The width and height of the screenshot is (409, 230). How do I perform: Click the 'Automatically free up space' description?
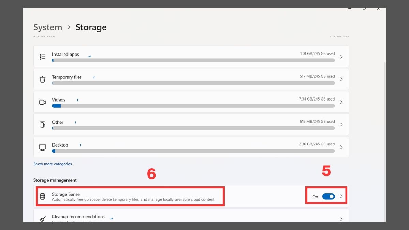point(133,199)
